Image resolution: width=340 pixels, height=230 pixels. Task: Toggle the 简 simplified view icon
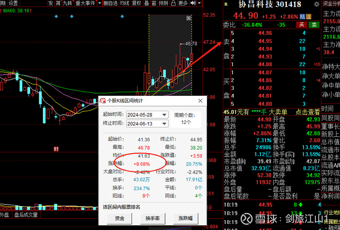click(x=58, y=3)
